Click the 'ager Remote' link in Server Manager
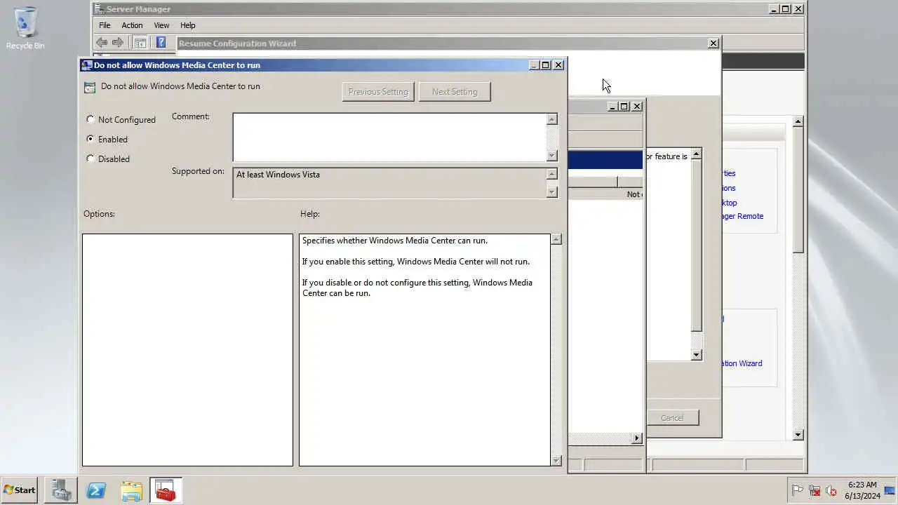The height and width of the screenshot is (505, 898). [742, 216]
